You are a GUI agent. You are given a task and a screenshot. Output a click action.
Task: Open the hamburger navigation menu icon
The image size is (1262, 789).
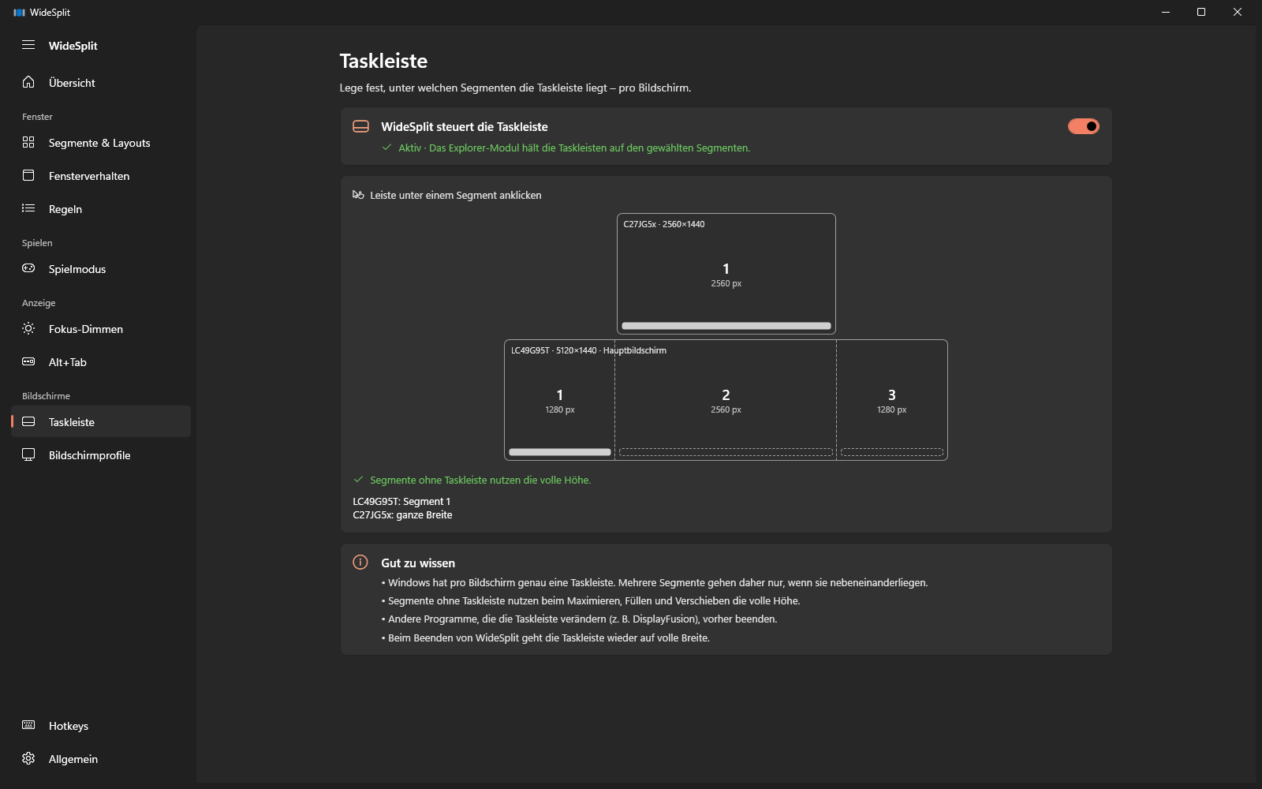[28, 45]
